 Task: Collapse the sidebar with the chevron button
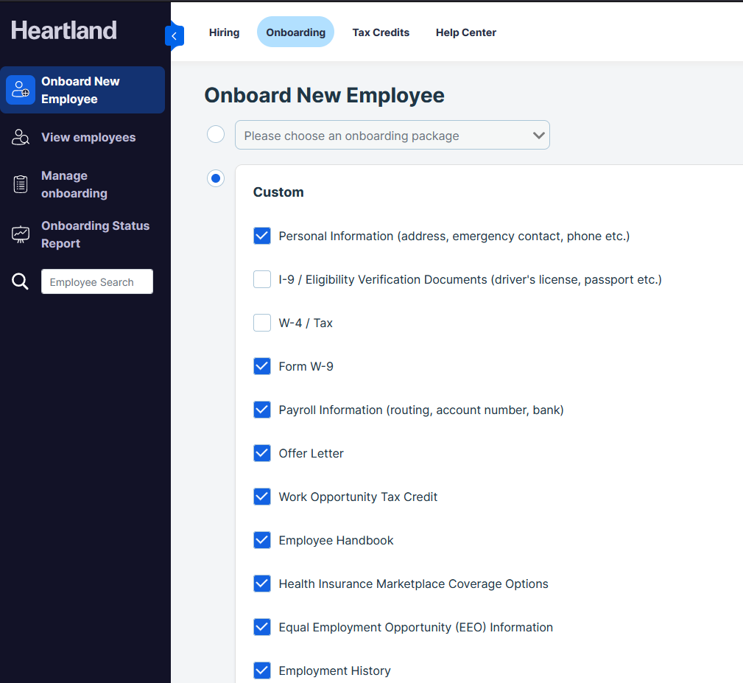[175, 36]
